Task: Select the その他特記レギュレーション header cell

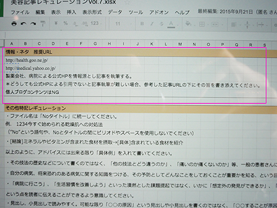Action: [36, 108]
